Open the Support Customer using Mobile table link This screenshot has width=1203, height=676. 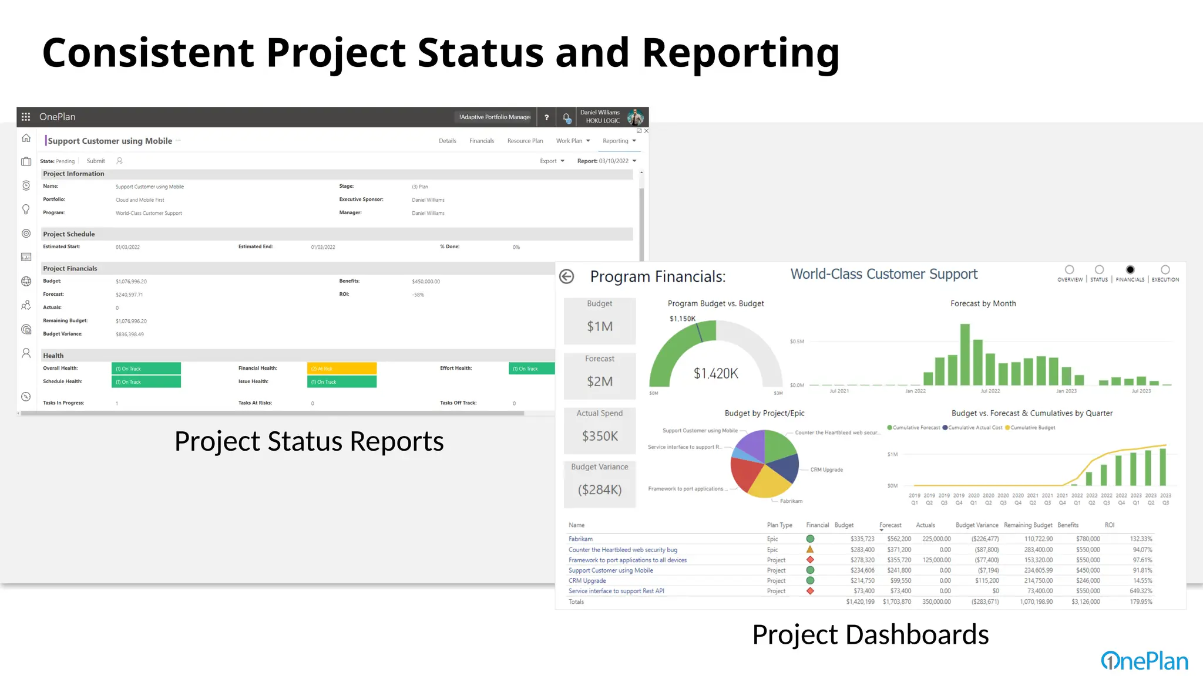coord(610,570)
